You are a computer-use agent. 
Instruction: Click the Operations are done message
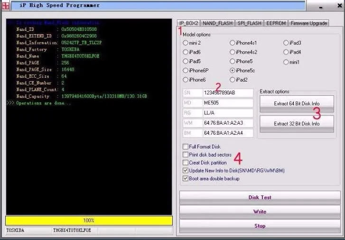pyautogui.click(x=43, y=103)
